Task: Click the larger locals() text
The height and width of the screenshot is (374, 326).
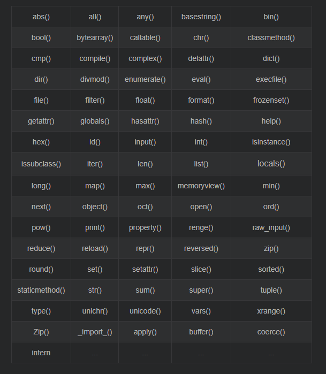Action: coord(271,164)
